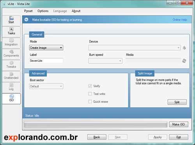Enable the Quick erase checkbox
195x145 pixels.
point(90,101)
